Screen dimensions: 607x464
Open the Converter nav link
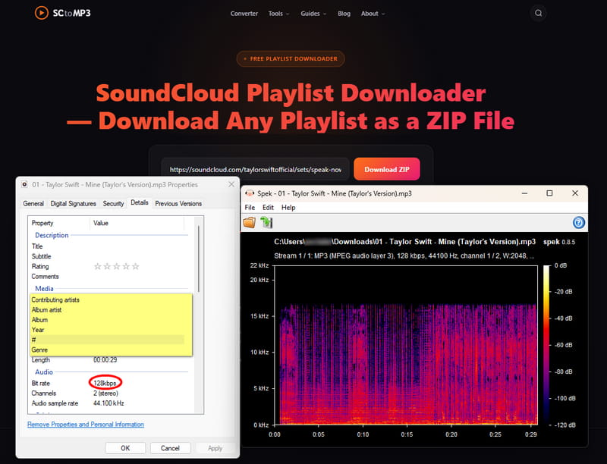pyautogui.click(x=244, y=14)
